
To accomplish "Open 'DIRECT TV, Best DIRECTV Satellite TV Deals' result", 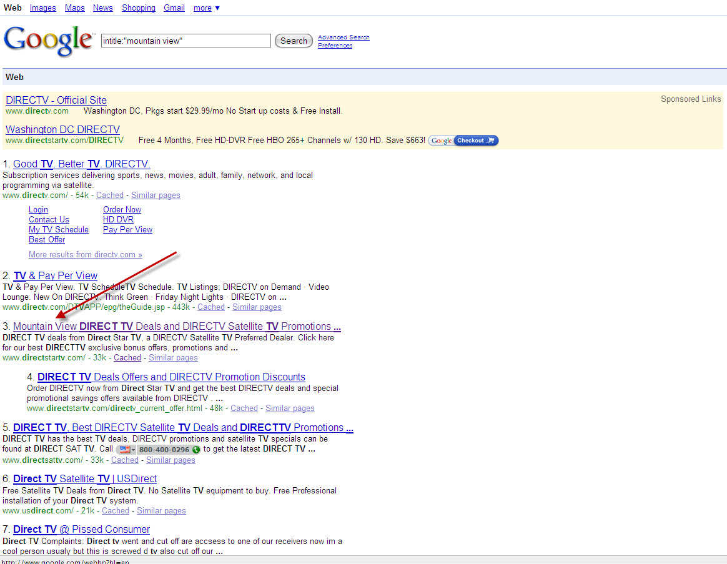I will [183, 427].
